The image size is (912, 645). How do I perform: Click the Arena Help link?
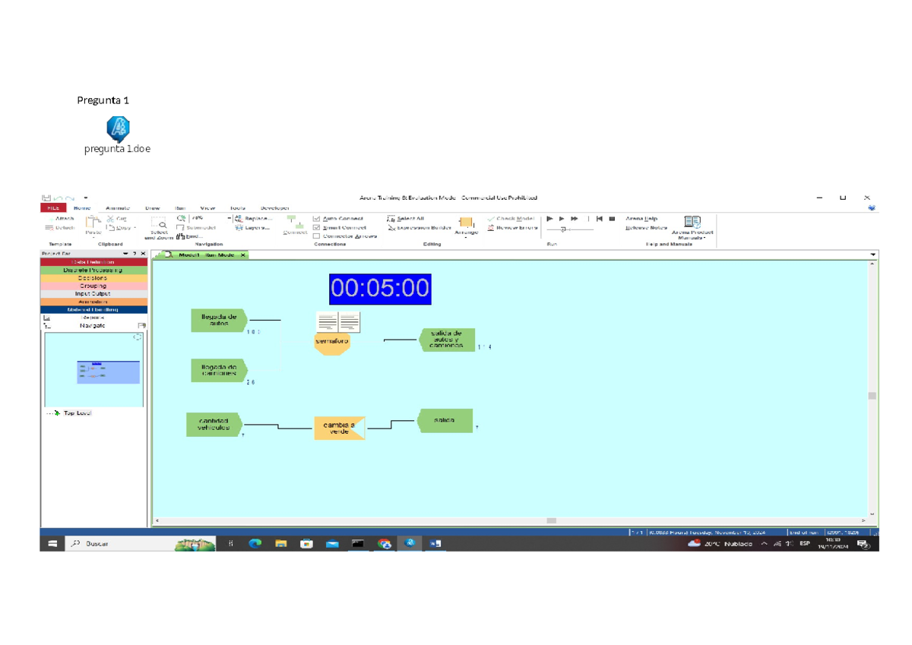tap(641, 219)
